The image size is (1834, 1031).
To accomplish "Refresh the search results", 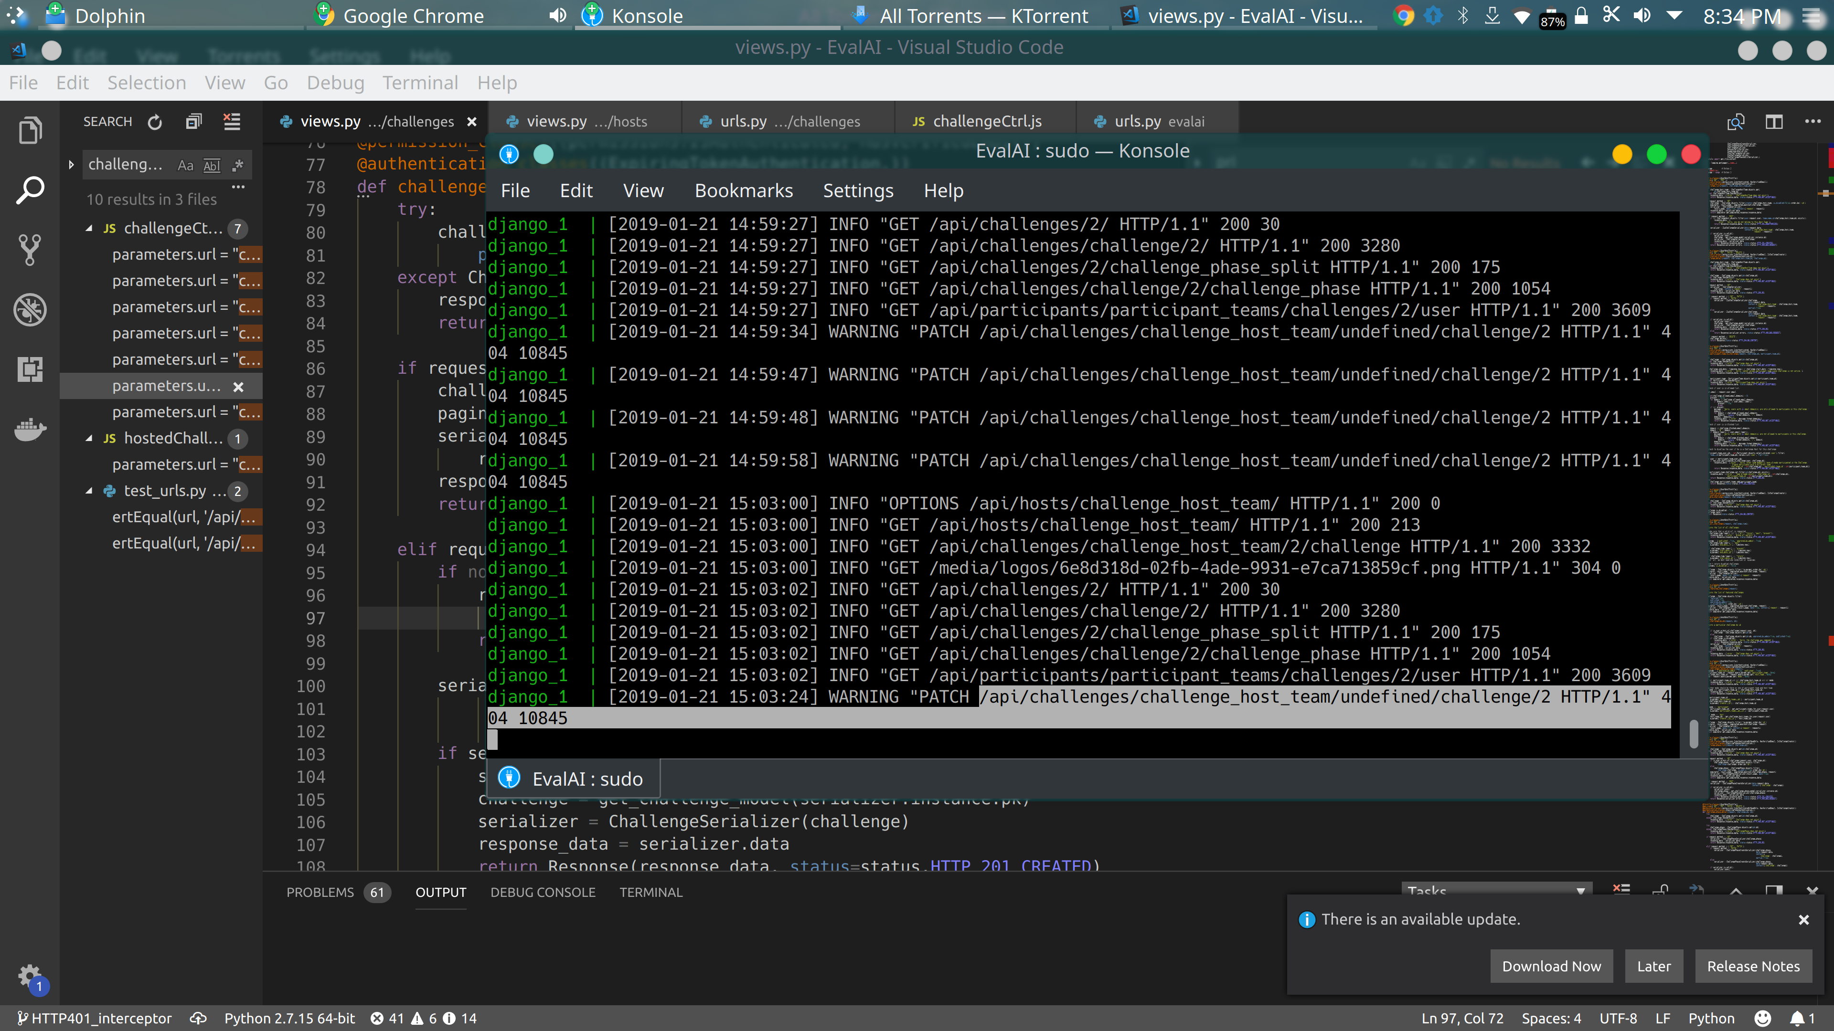I will [154, 122].
